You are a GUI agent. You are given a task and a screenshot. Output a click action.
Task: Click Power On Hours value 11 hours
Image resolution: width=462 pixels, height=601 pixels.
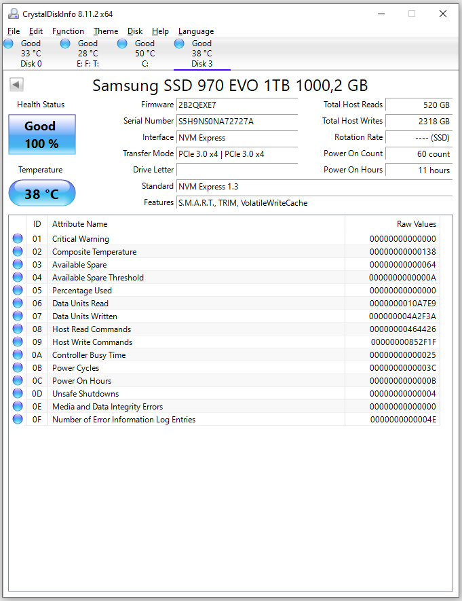419,170
